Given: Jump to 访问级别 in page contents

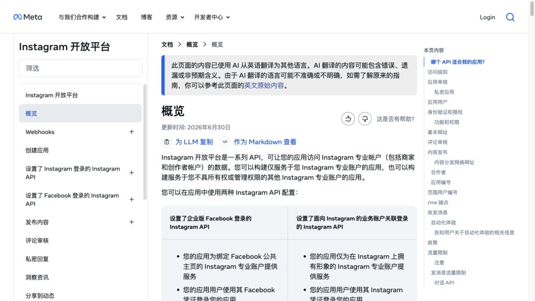Looking at the screenshot, I should click(x=437, y=72).
